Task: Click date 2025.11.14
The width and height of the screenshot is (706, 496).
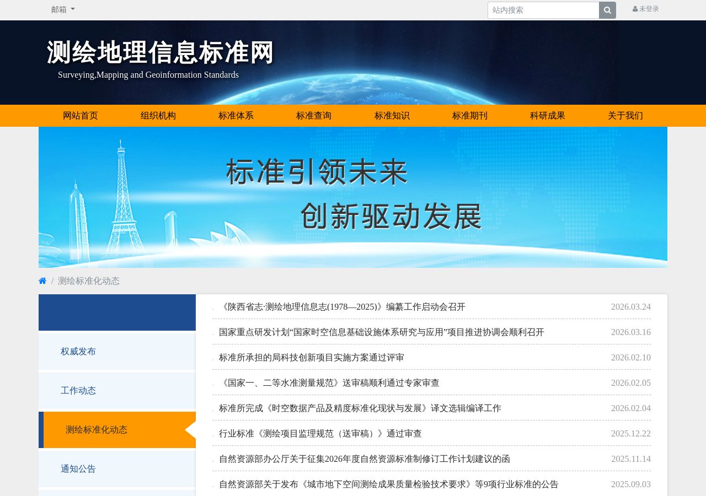Action: point(631,459)
